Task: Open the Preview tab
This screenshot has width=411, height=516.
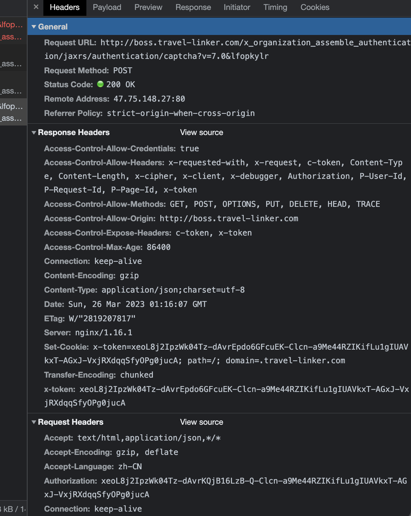Action: [148, 7]
